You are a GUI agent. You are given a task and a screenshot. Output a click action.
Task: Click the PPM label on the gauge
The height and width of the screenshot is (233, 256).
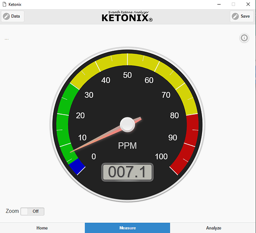(x=128, y=145)
